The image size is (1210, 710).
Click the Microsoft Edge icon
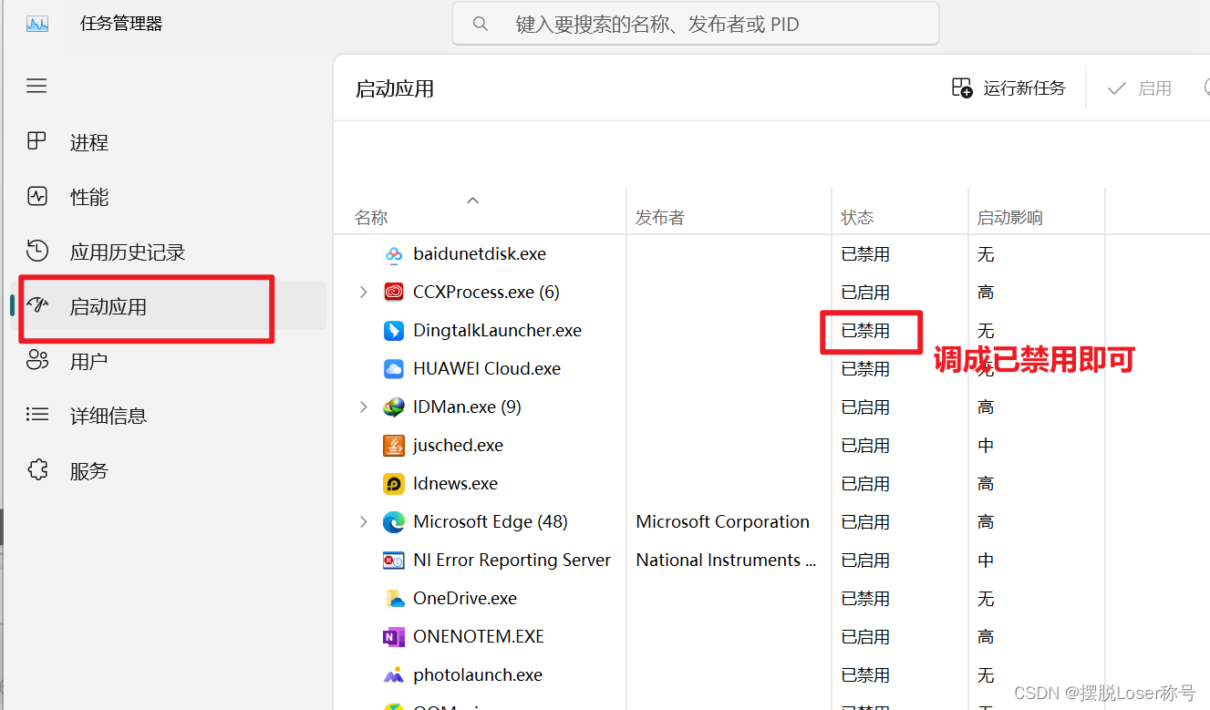click(394, 522)
